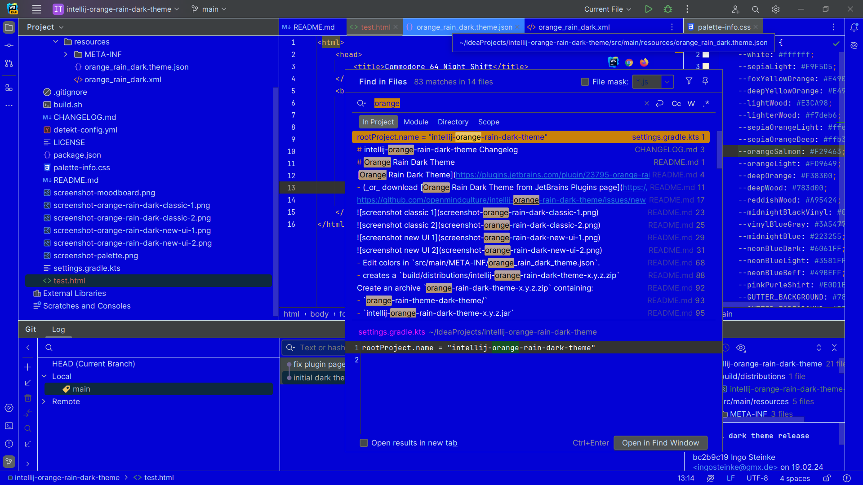Screen dimensions: 863x485
Task: Open the Commit tool window
Action: pyautogui.click(x=9, y=45)
